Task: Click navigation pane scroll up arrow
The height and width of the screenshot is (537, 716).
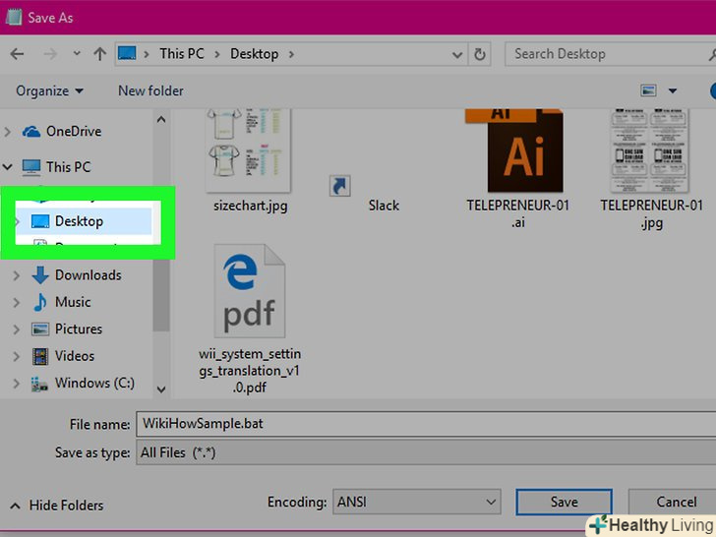Action: tap(161, 120)
